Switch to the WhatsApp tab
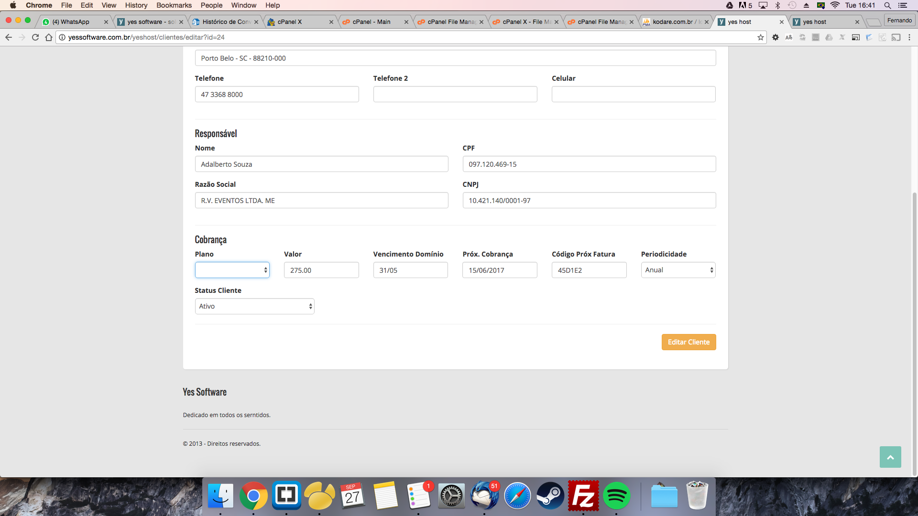 [72, 22]
